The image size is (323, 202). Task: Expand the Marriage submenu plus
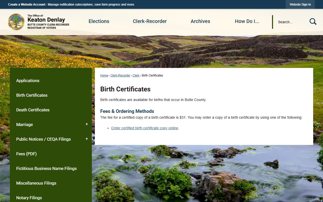pyautogui.click(x=87, y=124)
